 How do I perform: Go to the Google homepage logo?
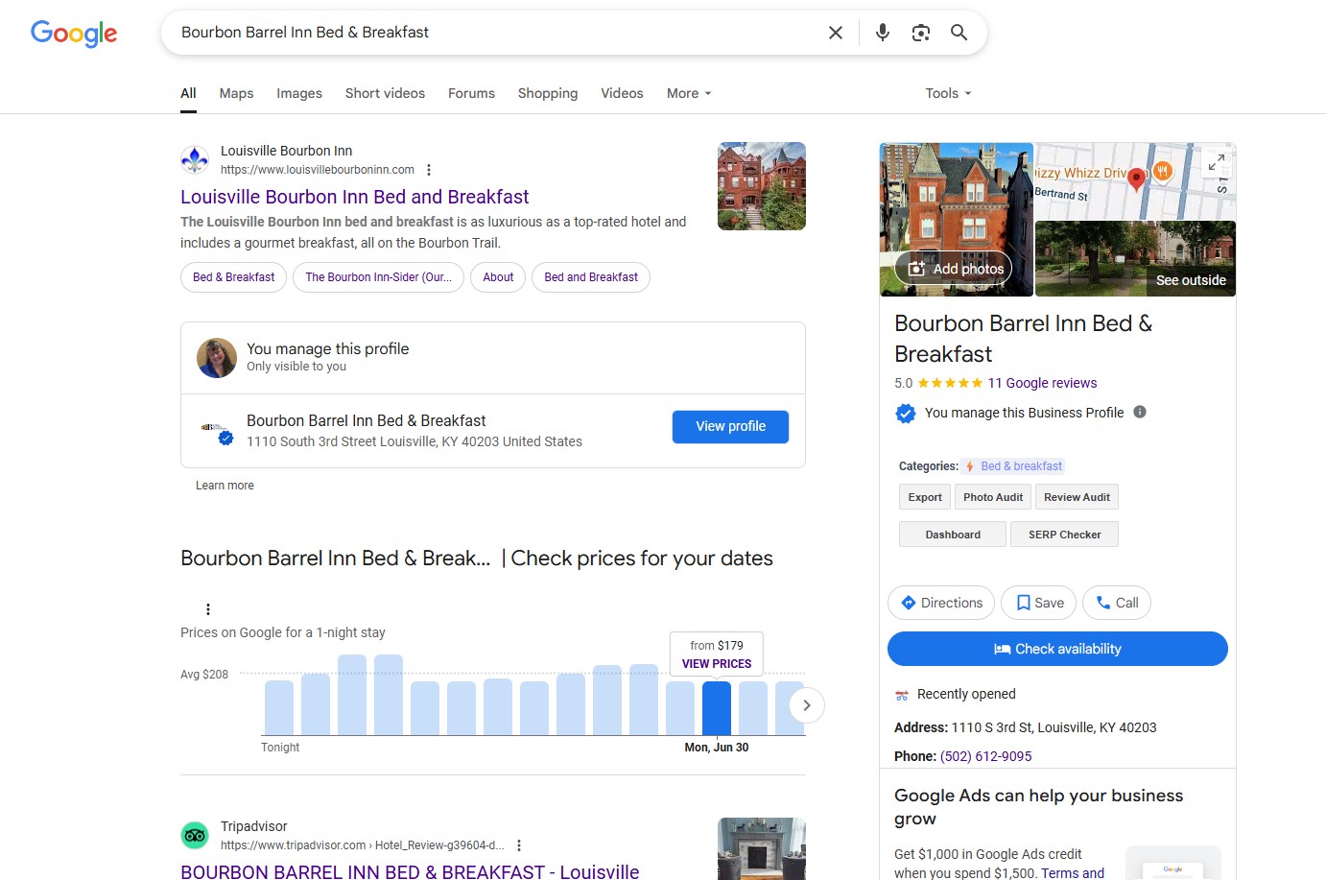pyautogui.click(x=74, y=34)
